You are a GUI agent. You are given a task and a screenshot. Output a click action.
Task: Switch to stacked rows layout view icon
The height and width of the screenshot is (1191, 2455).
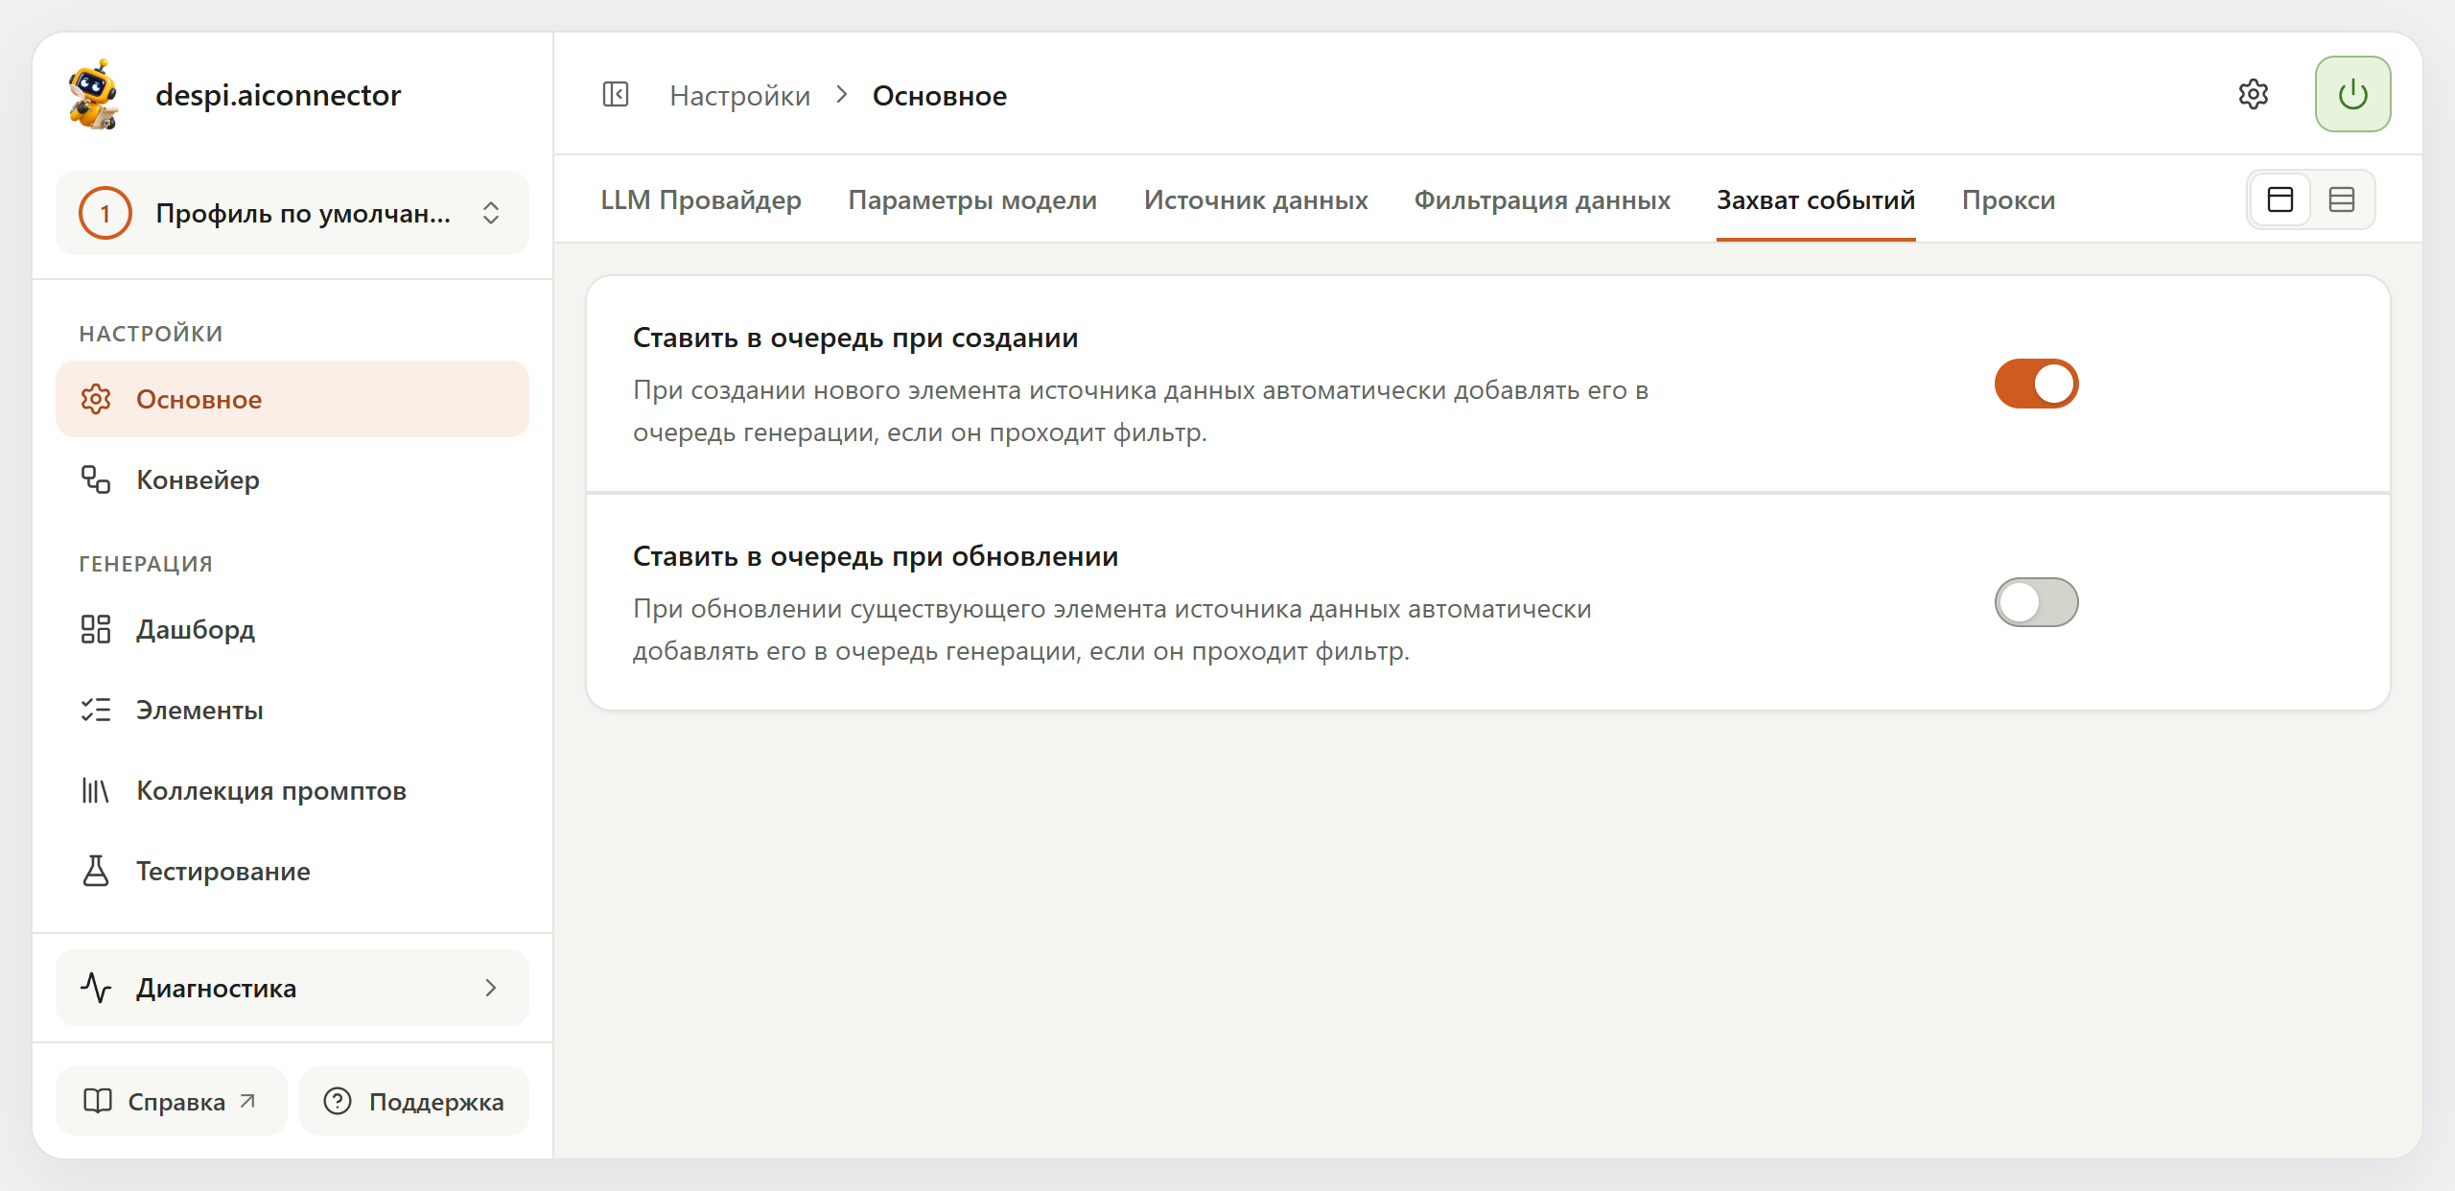(2342, 199)
